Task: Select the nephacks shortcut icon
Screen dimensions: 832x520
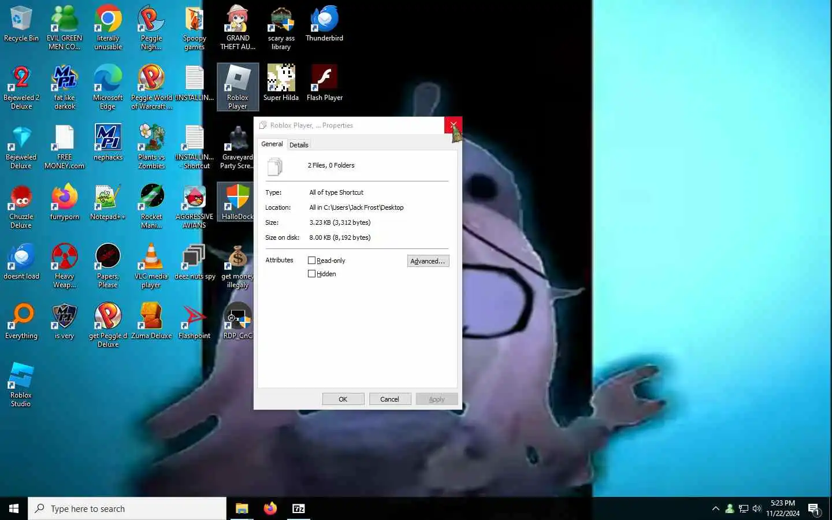Action: [x=108, y=143]
